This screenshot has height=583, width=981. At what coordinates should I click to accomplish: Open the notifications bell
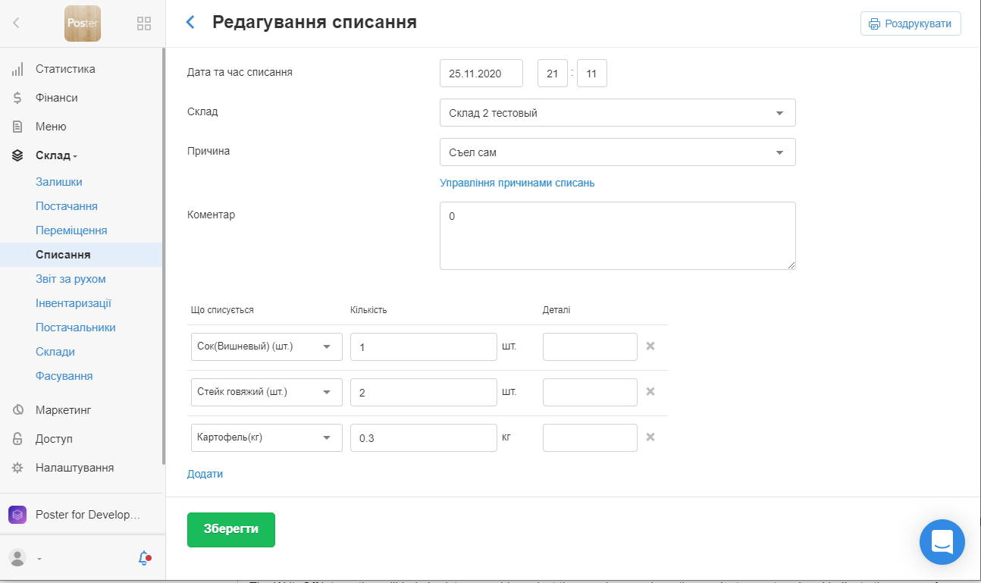click(144, 558)
